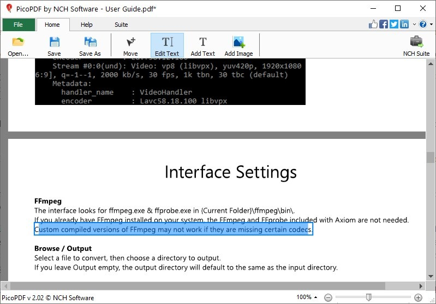Click the vertical scrollbar up arrow

coord(431,64)
